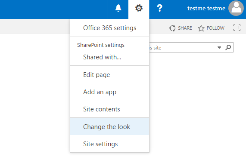Expand the search scope dropdown arrow
246x157 pixels.
click(x=219, y=47)
